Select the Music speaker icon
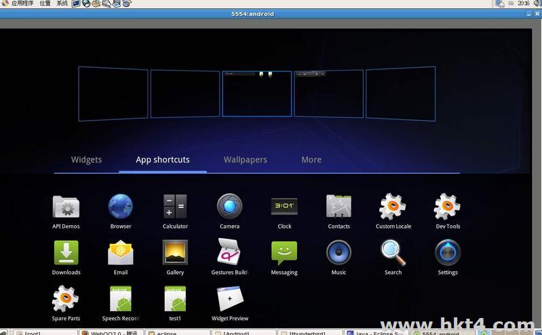The width and height of the screenshot is (542, 335). coord(338,253)
